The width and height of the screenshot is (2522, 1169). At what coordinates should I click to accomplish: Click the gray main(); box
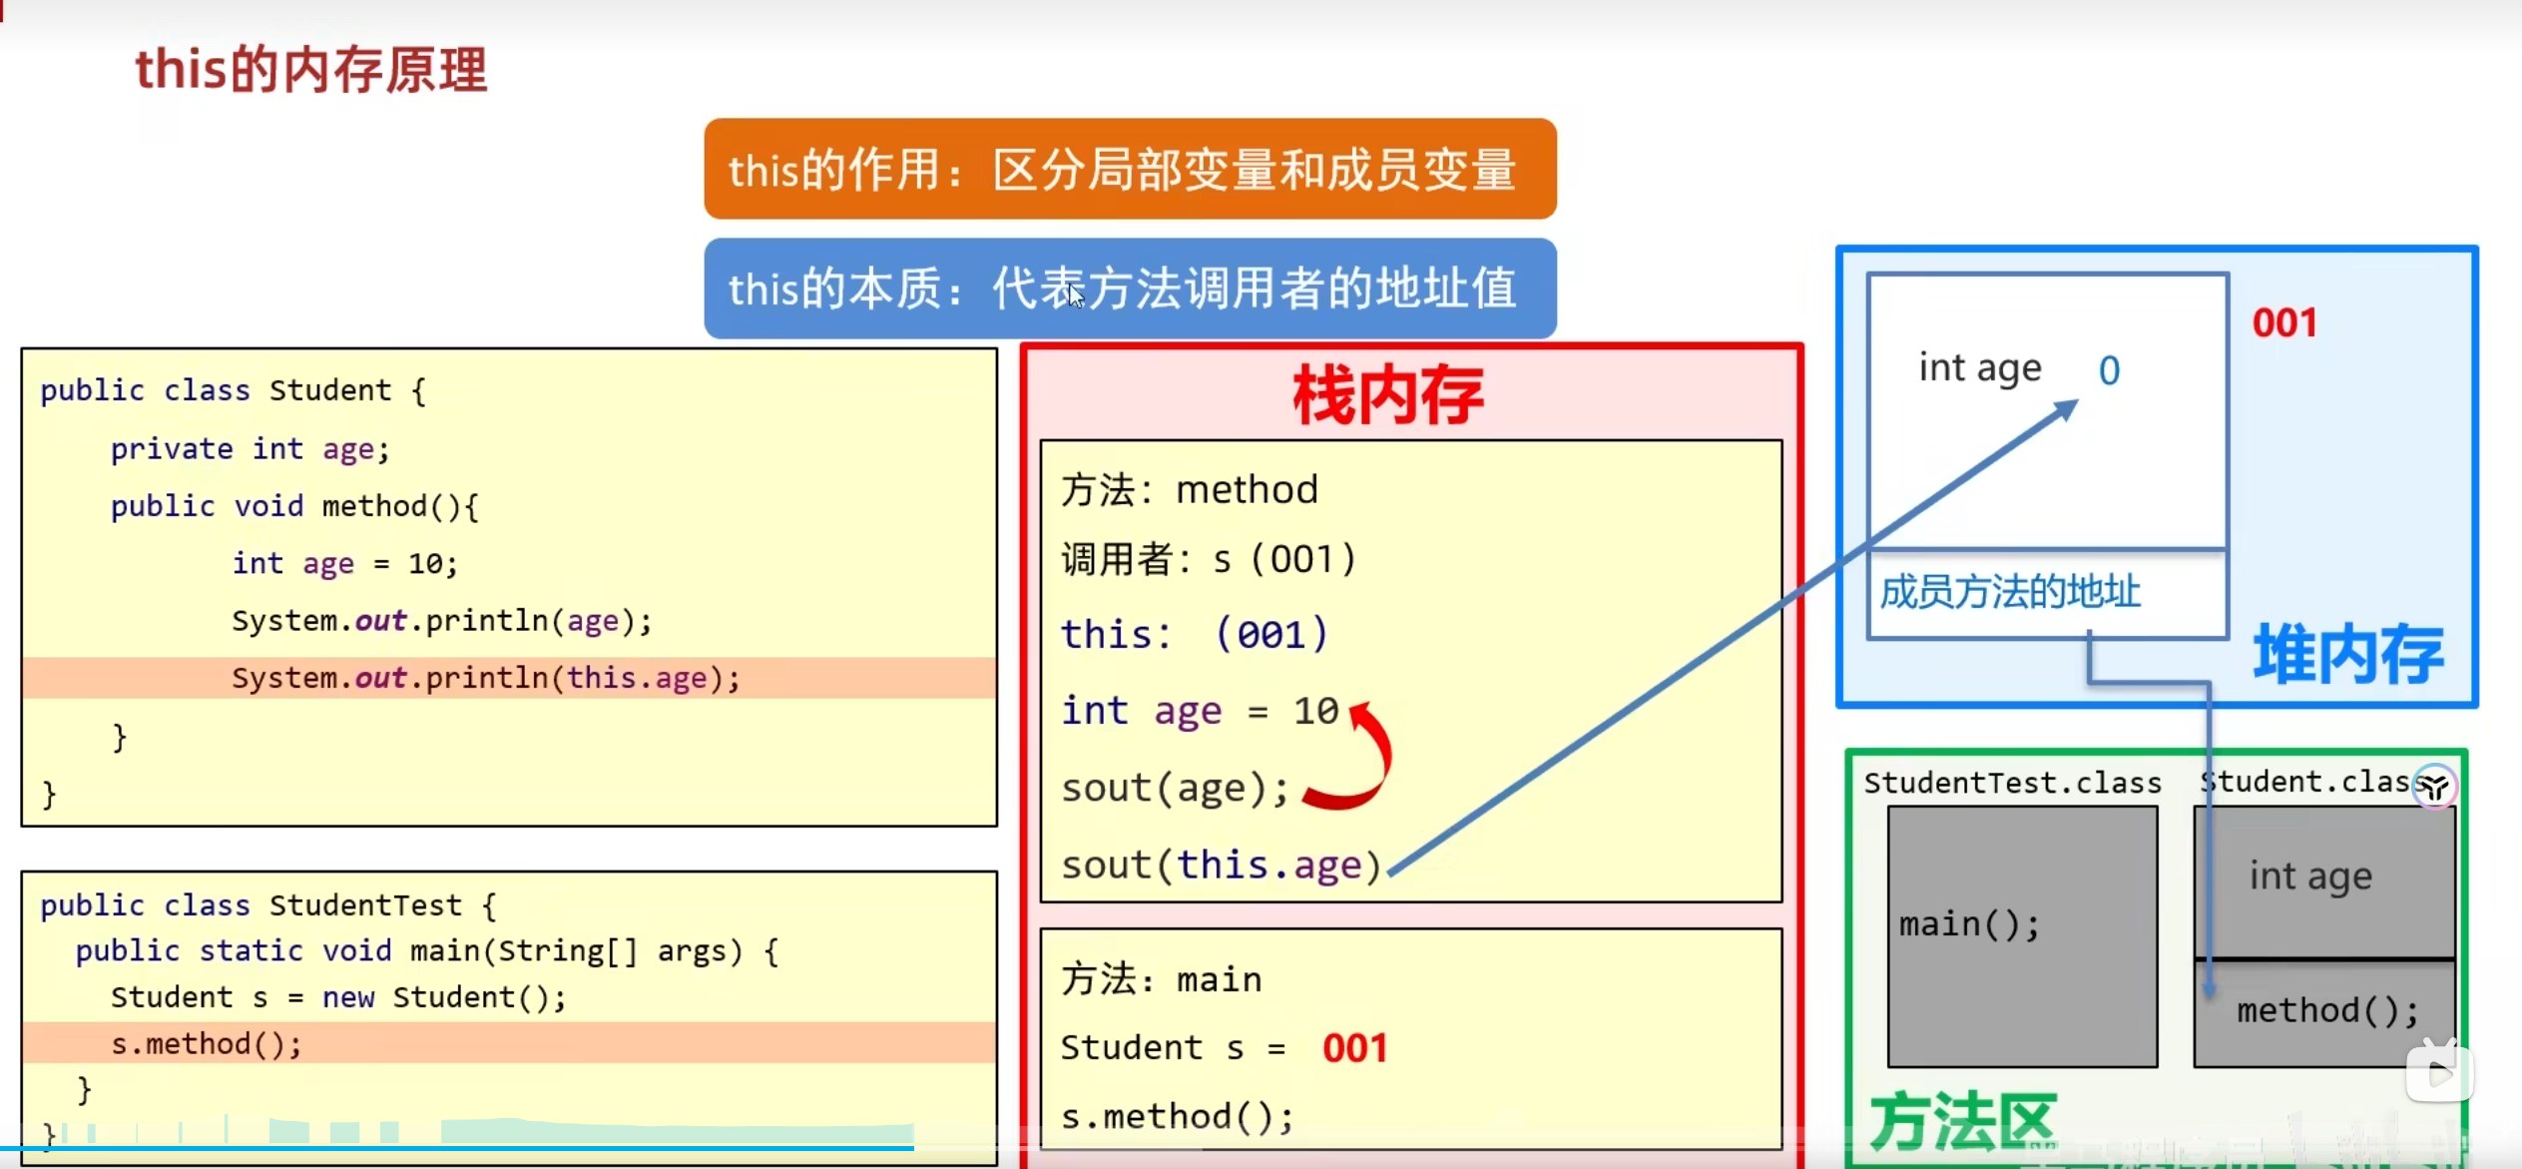coord(2022,935)
